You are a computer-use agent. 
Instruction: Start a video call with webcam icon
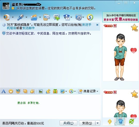7,17
